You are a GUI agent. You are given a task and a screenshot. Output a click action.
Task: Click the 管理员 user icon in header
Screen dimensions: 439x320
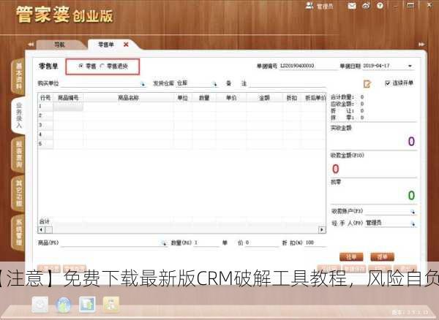(309, 5)
